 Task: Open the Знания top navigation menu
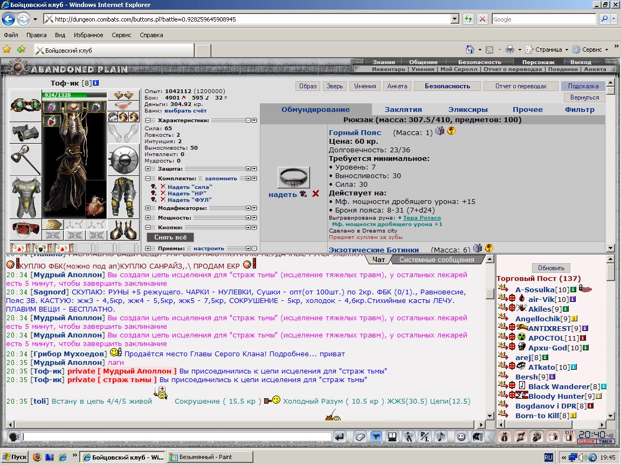pyautogui.click(x=383, y=62)
